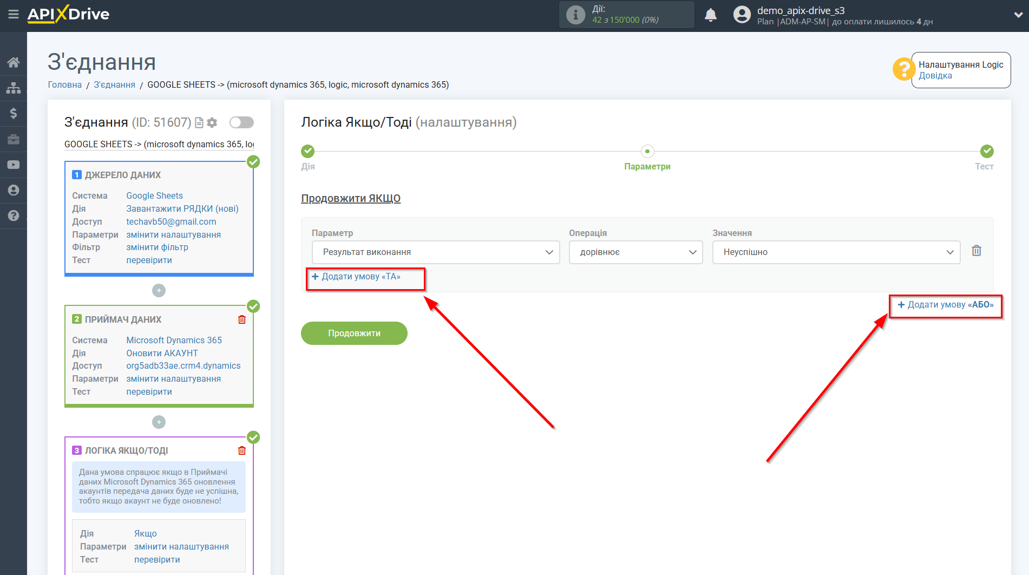Delete the Logic If/Then block
This screenshot has height=575, width=1029.
coord(242,450)
